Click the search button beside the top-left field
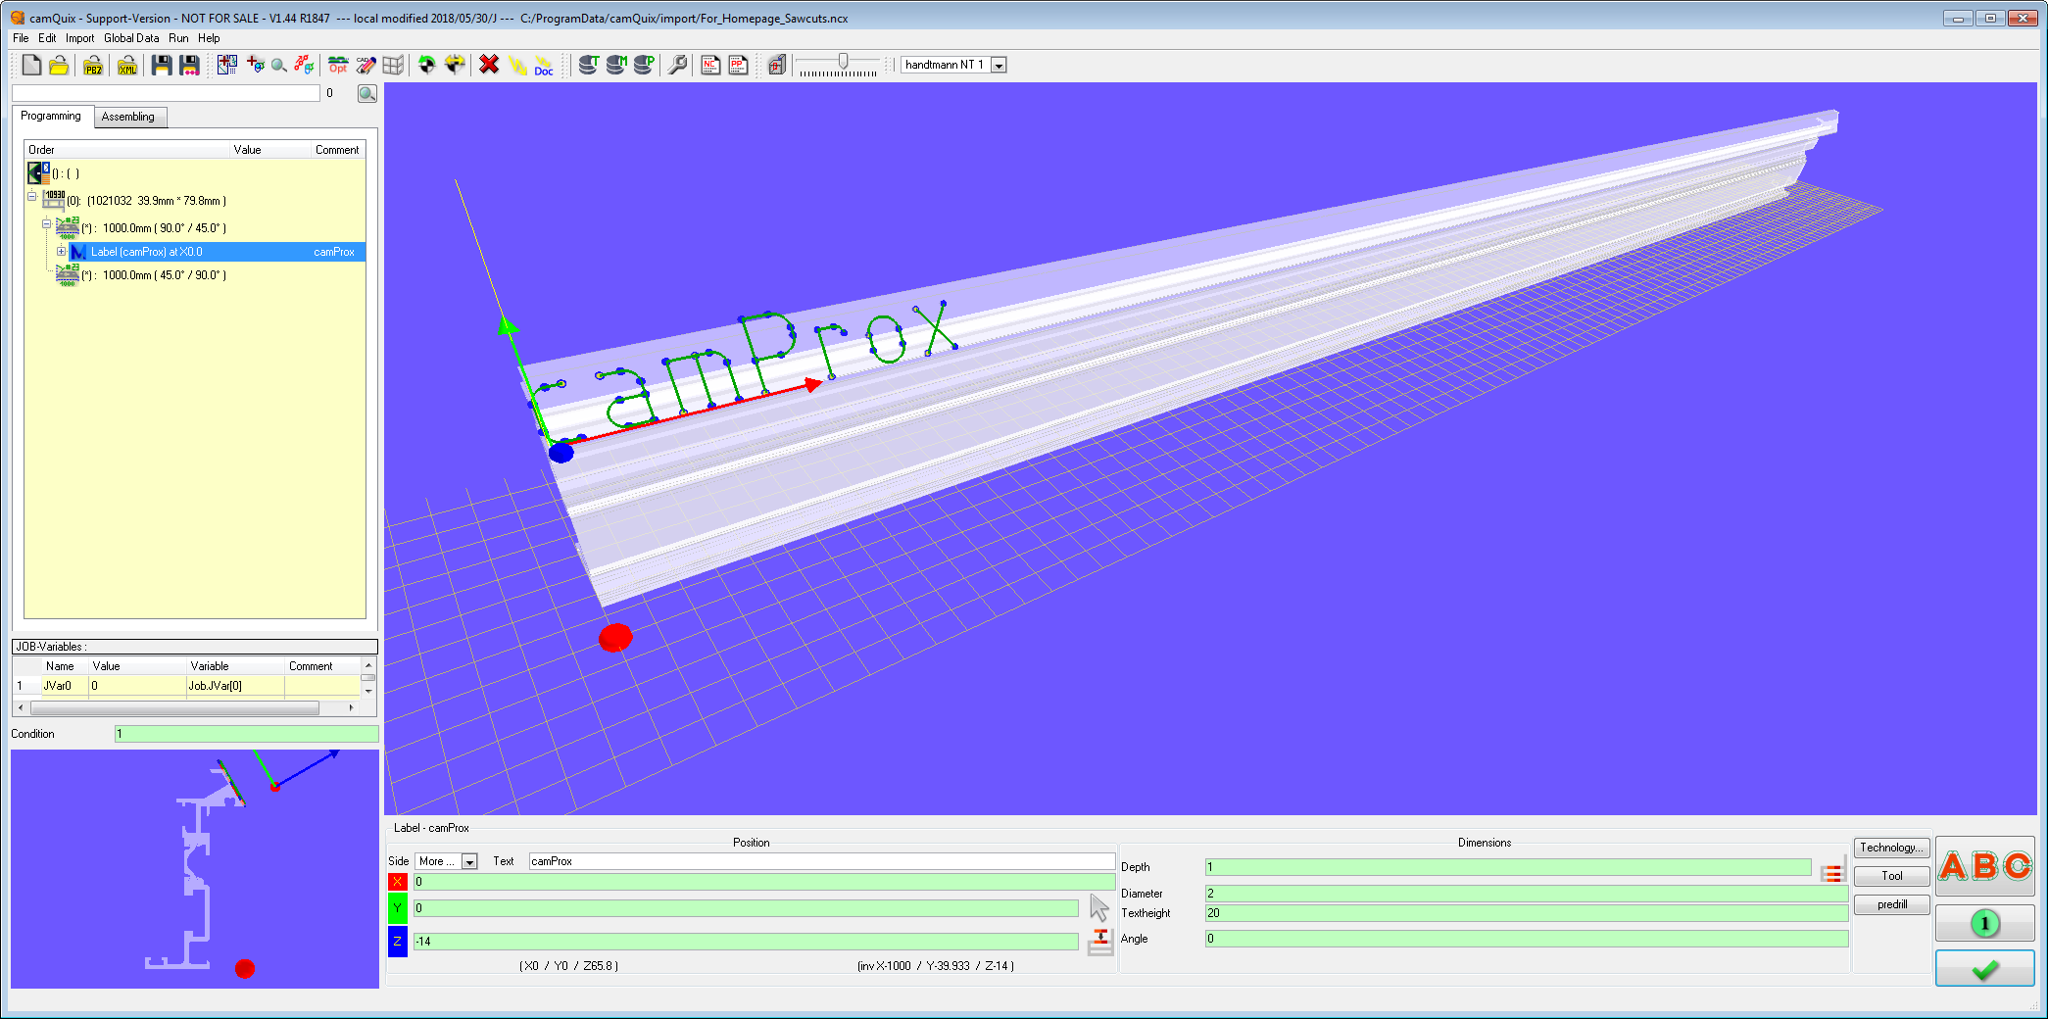2048x1019 pixels. [x=367, y=93]
